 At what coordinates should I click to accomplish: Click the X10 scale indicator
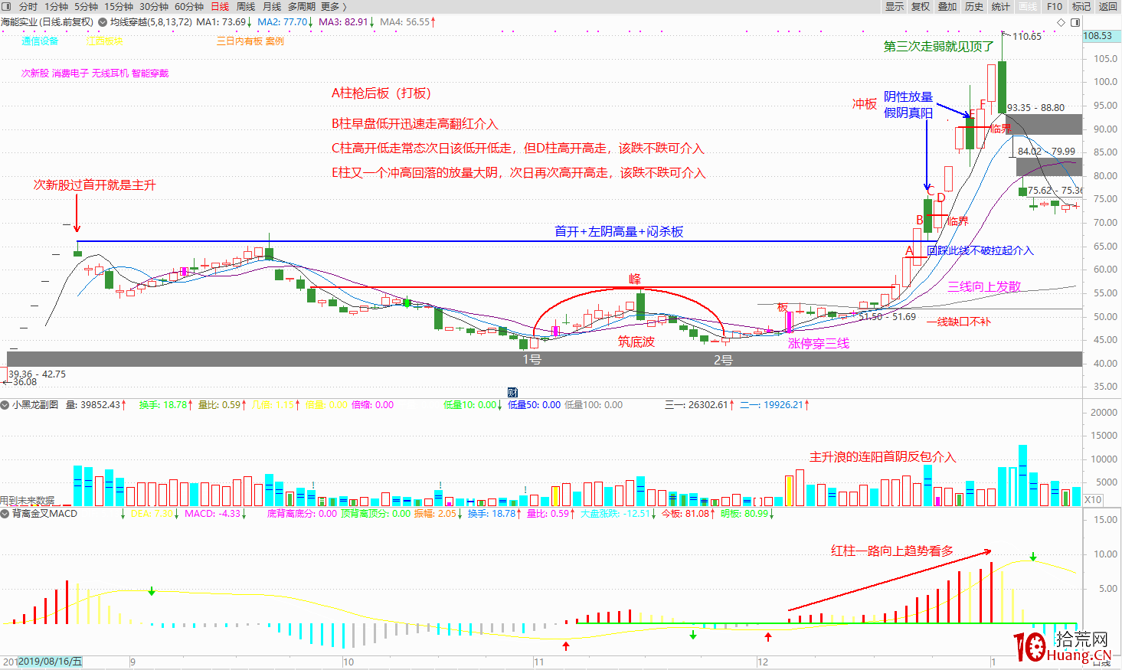[1093, 500]
